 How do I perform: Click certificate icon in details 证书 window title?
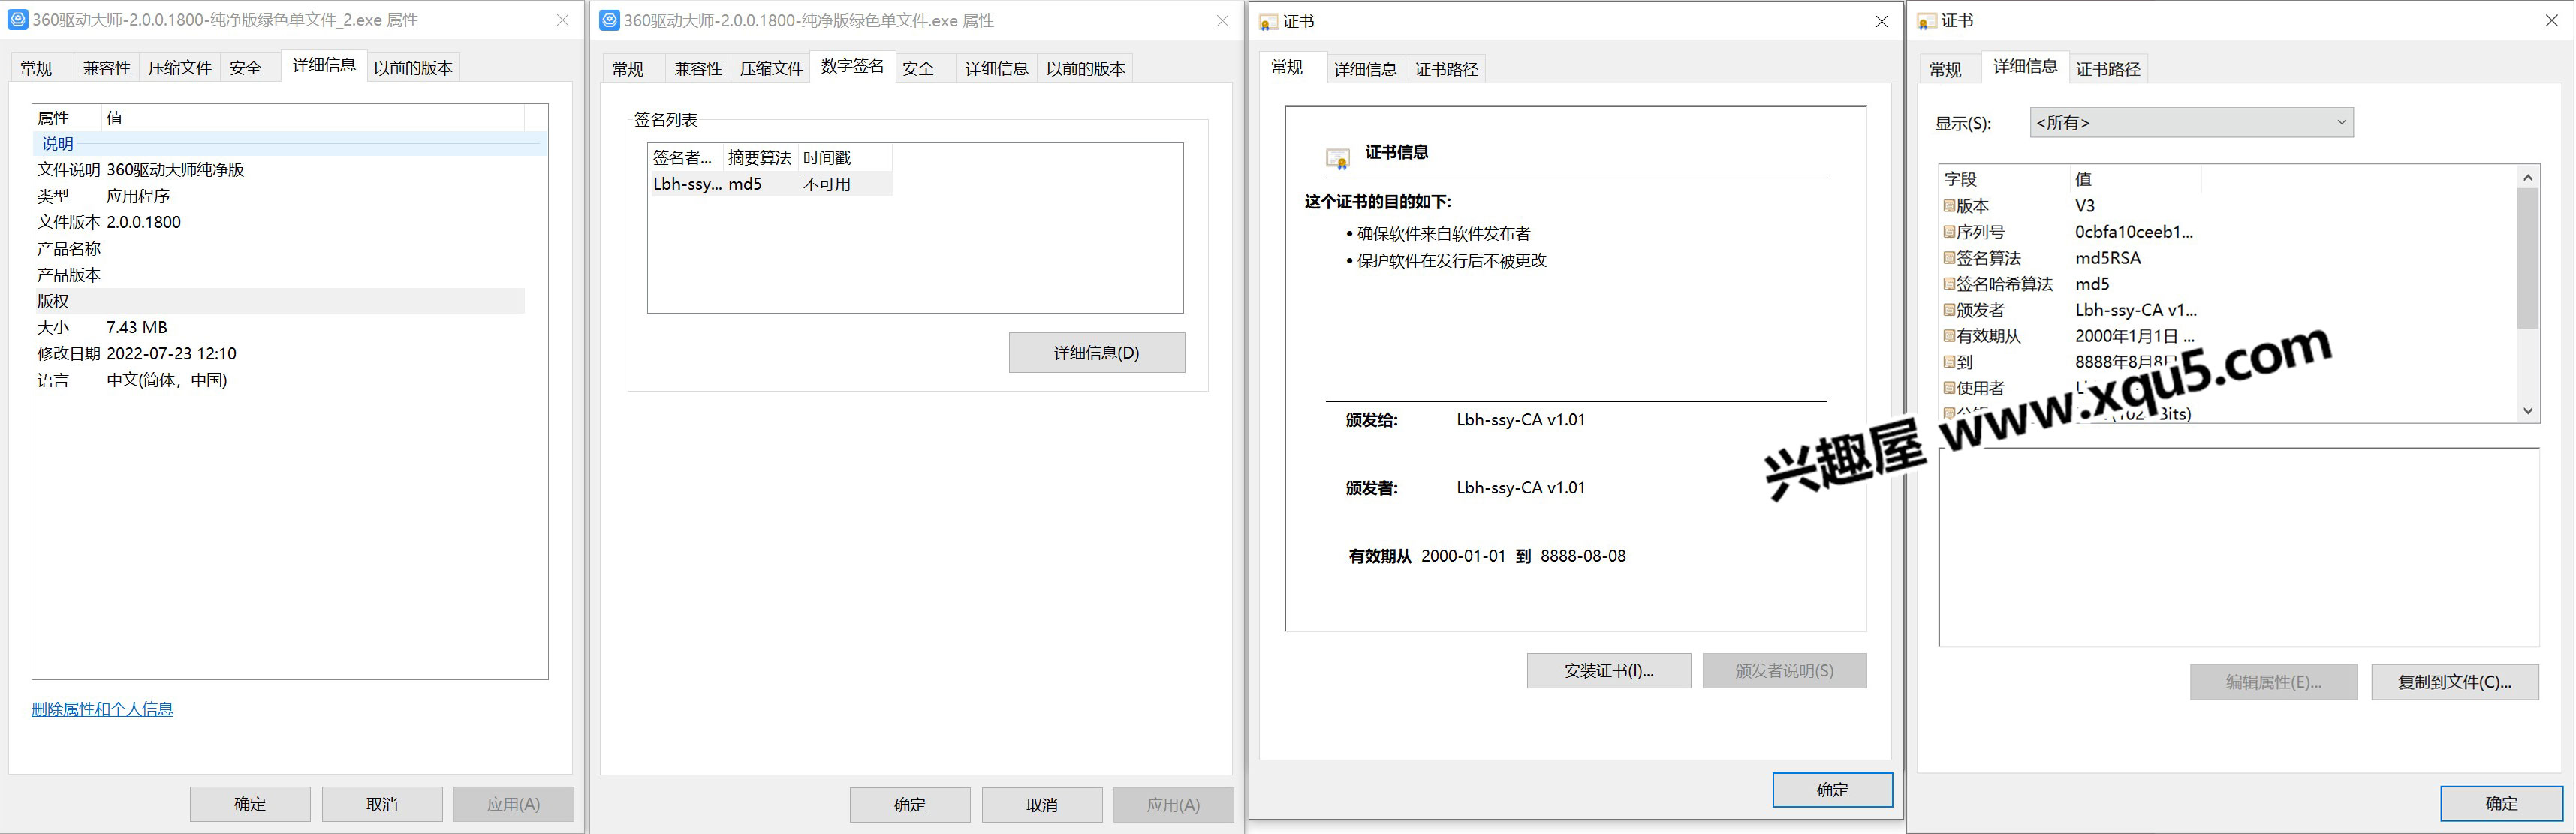click(x=1926, y=21)
